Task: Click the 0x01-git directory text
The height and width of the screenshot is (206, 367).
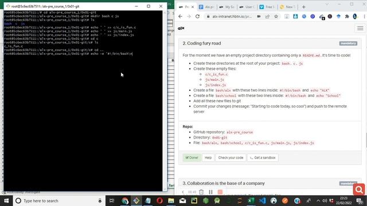Action: pos(220,137)
